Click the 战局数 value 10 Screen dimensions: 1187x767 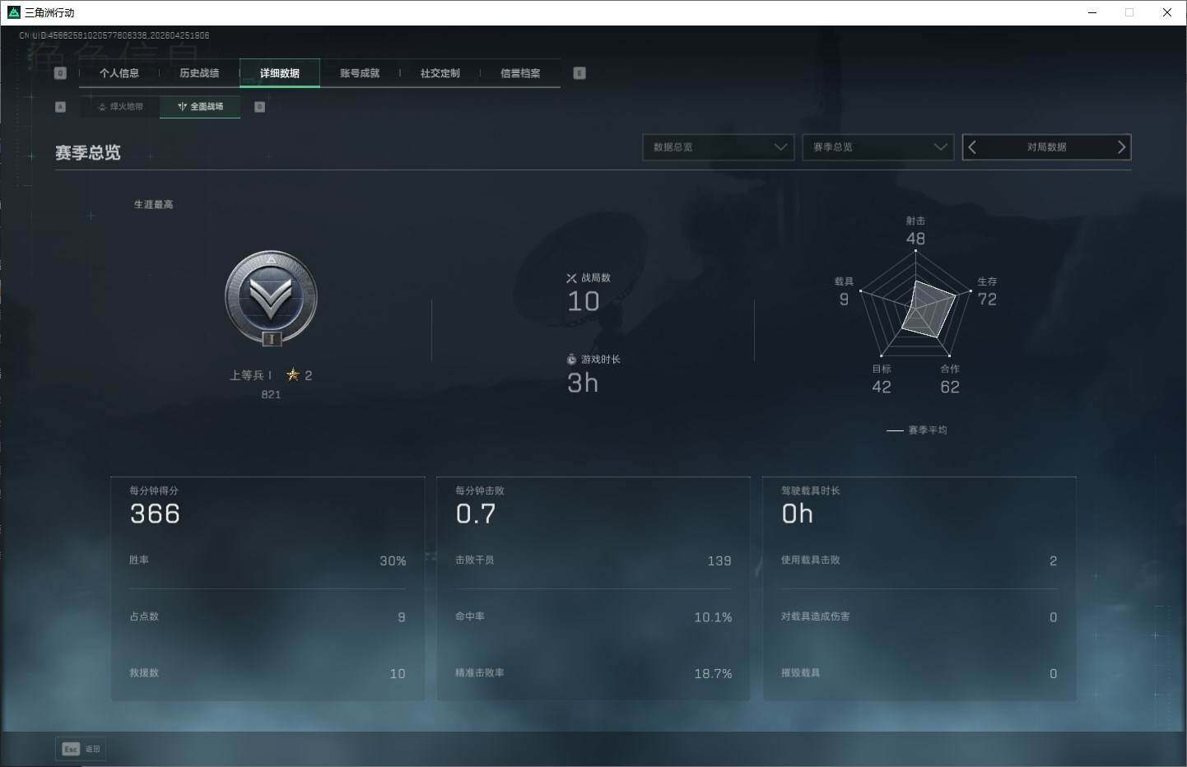pyautogui.click(x=584, y=301)
